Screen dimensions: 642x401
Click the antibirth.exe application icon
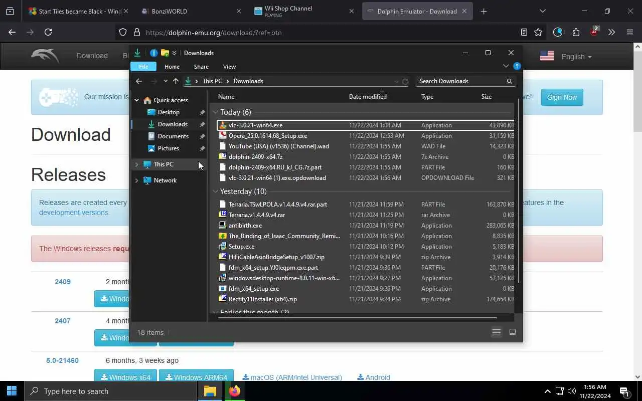click(x=223, y=226)
